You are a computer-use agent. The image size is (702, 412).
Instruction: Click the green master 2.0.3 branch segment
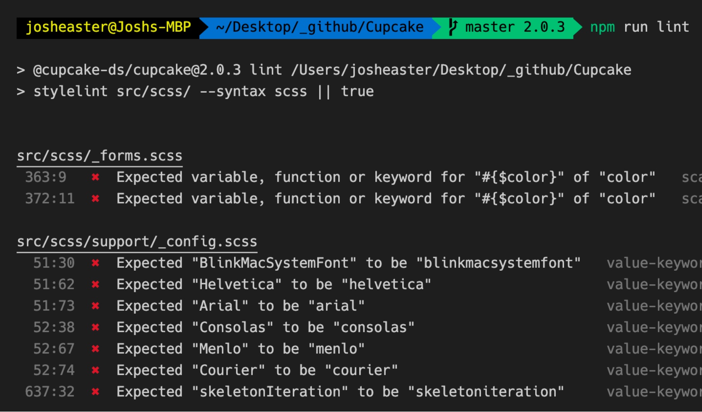pyautogui.click(x=515, y=27)
